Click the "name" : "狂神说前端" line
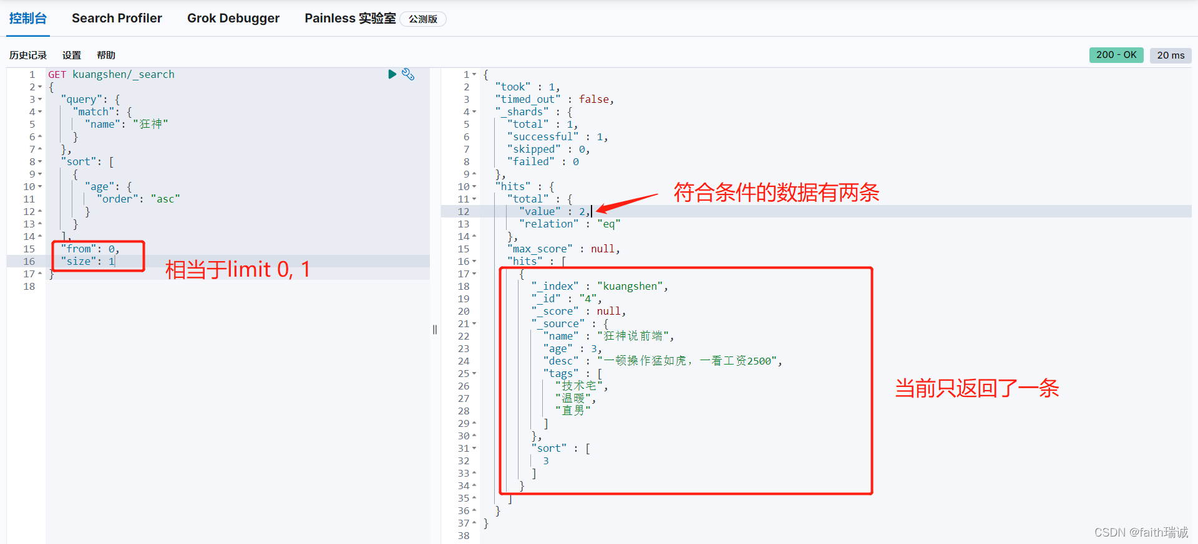 pos(609,336)
